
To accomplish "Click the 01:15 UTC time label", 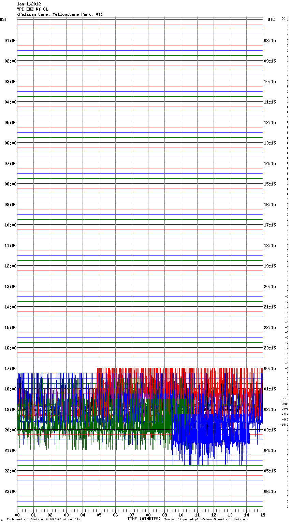I will click(x=270, y=389).
